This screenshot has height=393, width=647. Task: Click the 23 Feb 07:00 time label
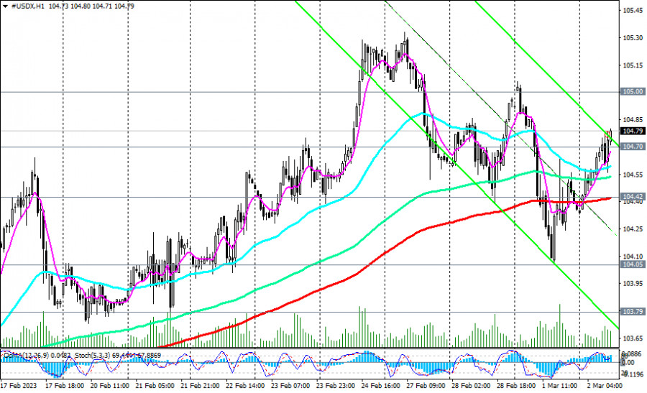(x=291, y=386)
